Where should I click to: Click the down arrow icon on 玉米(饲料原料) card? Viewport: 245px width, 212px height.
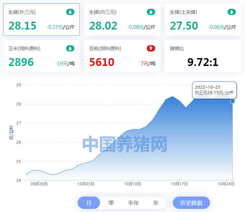point(70,48)
